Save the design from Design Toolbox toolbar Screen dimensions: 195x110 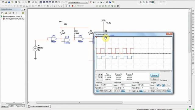pos(9,13)
